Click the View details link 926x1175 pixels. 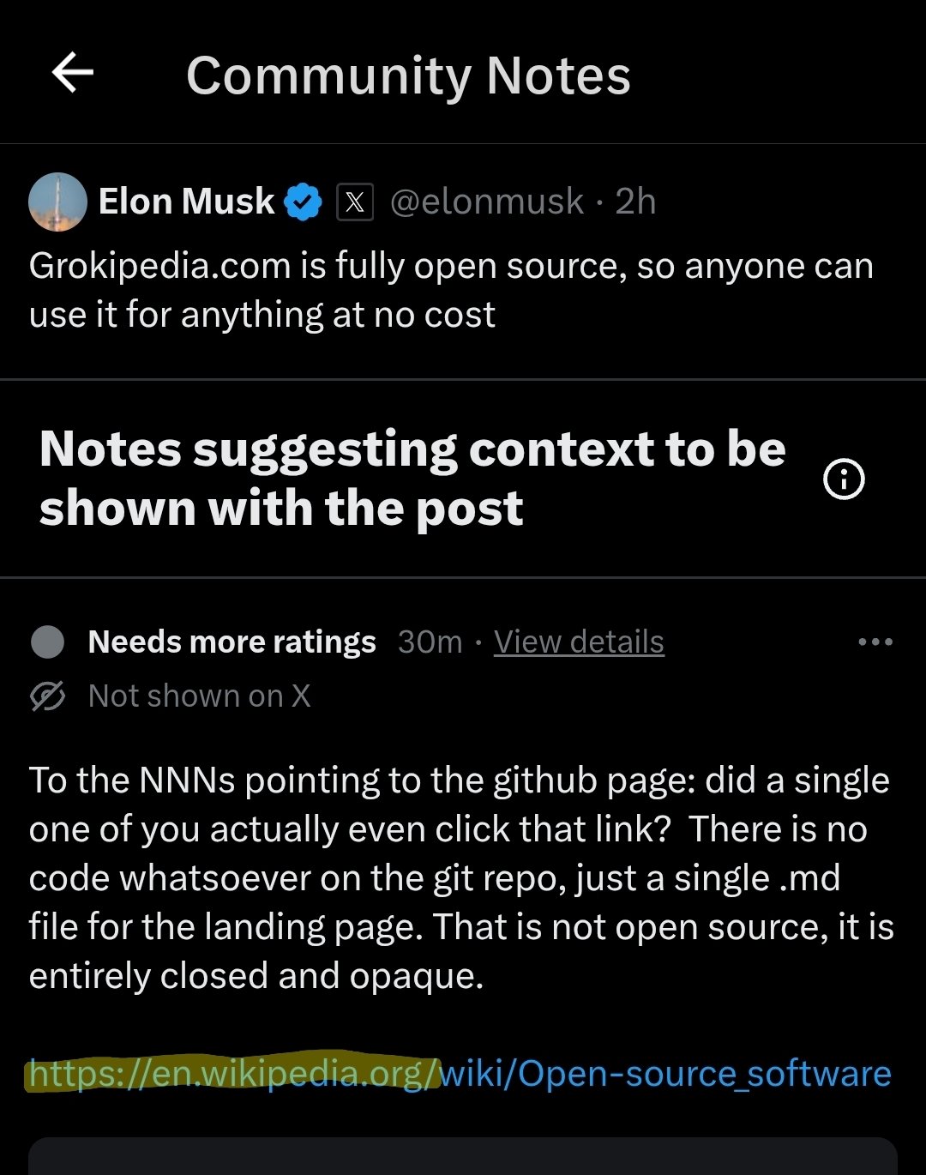coord(579,642)
